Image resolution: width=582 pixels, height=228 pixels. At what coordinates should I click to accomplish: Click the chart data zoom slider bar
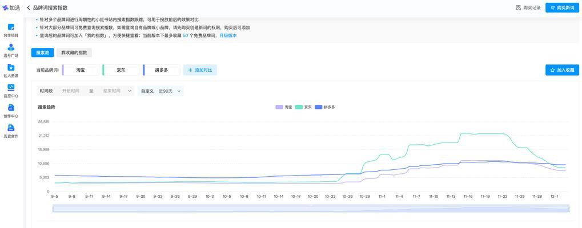(311, 209)
